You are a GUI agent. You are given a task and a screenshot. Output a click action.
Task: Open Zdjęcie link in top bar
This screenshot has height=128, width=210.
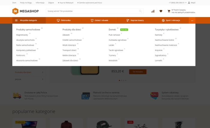(51, 3)
